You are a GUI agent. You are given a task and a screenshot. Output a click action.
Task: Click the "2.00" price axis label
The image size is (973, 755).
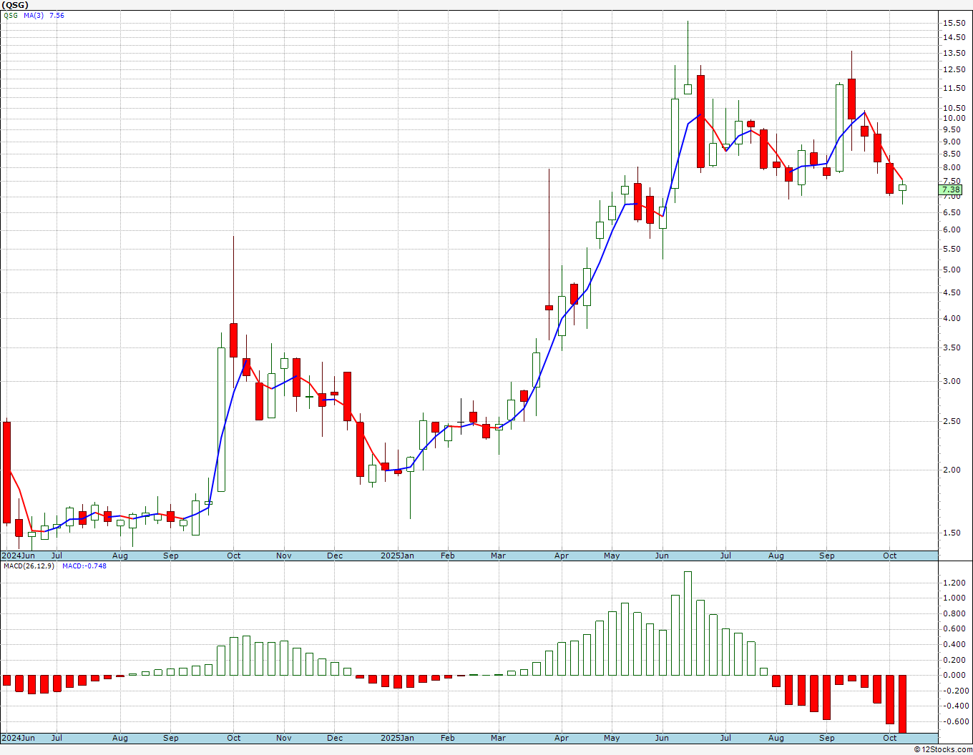[954, 470]
